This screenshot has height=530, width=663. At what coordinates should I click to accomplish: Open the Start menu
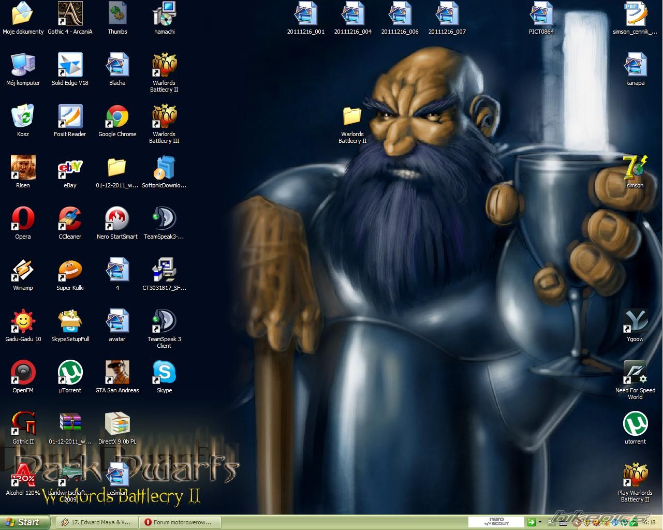point(25,522)
